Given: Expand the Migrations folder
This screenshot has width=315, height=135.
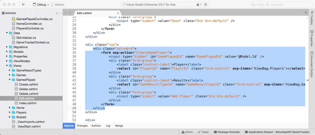Looking at the screenshot, I should coord(7,47).
